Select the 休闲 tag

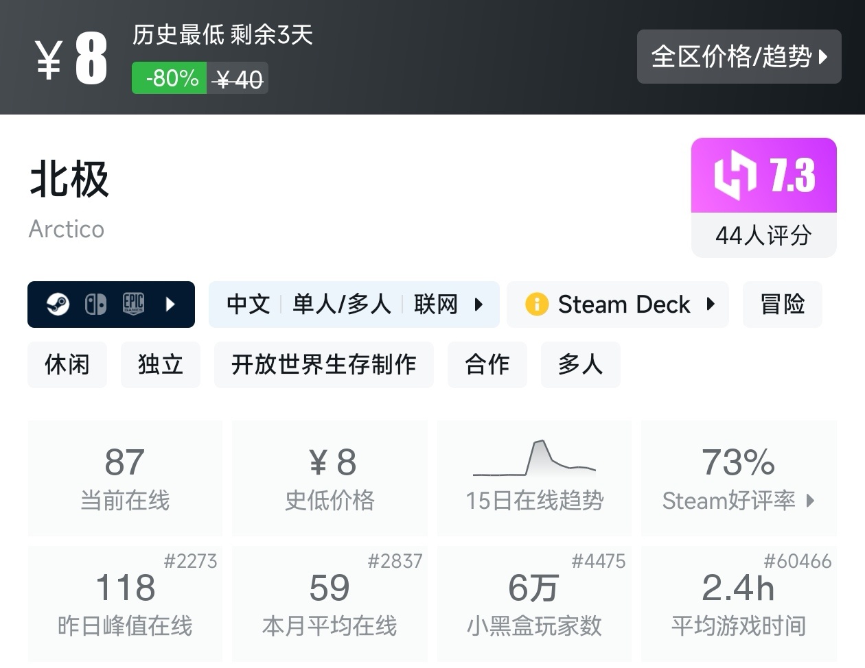(x=67, y=365)
